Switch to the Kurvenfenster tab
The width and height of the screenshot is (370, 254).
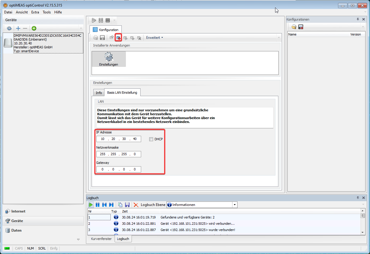click(x=101, y=239)
